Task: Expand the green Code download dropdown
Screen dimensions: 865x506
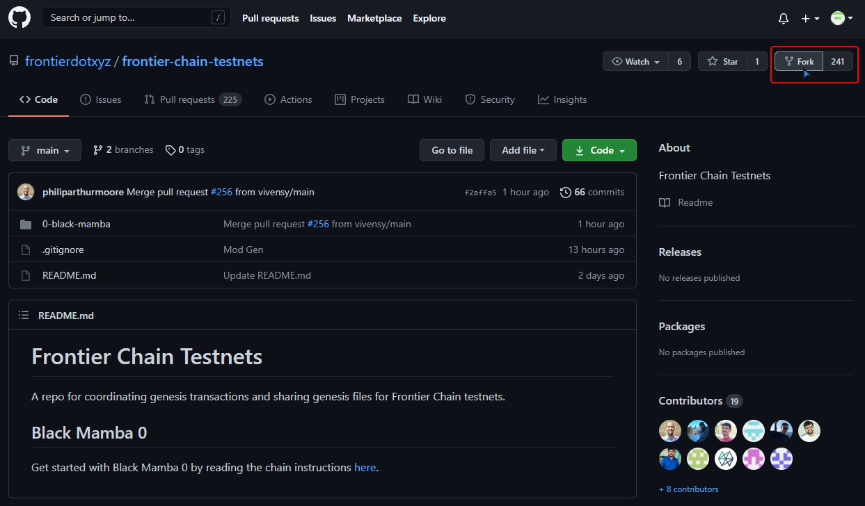Action: tap(599, 150)
